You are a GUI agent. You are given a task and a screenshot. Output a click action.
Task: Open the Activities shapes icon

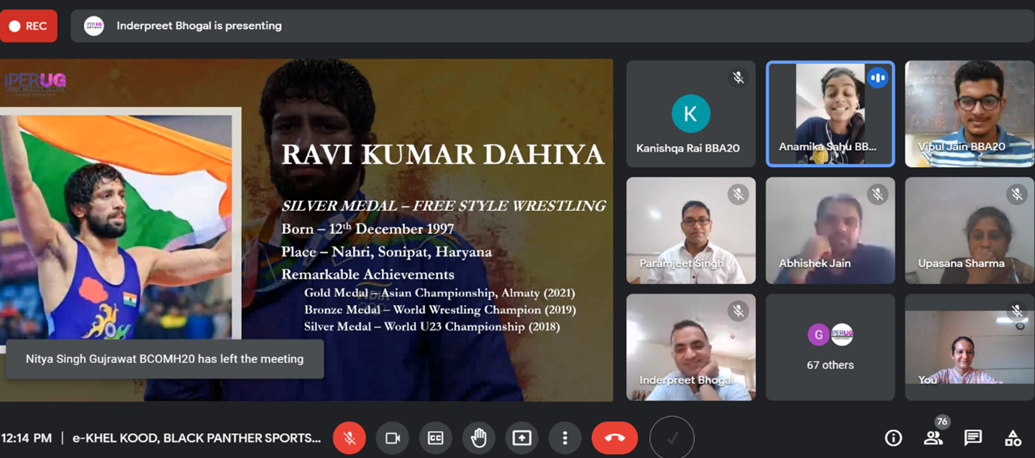[x=1012, y=438]
